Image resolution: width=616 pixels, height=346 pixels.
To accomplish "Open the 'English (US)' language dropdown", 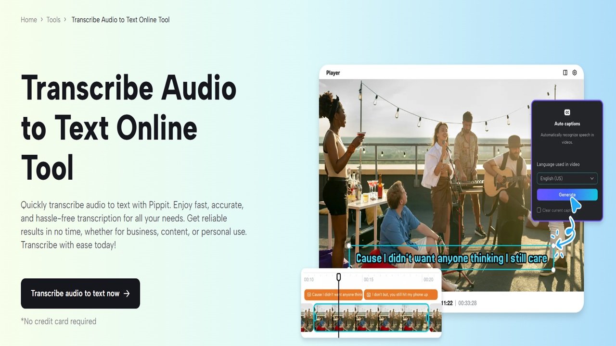I will [567, 178].
